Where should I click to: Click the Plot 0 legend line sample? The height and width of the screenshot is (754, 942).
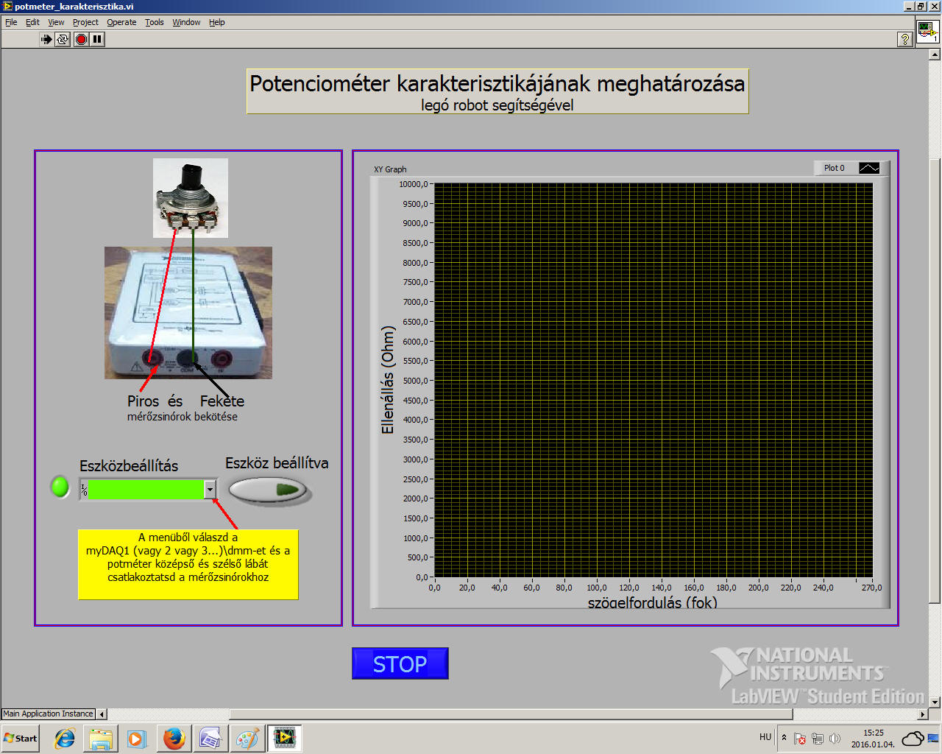coord(869,168)
